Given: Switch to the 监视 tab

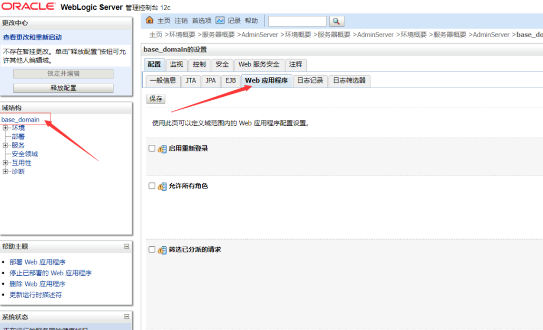Looking at the screenshot, I should click(176, 64).
